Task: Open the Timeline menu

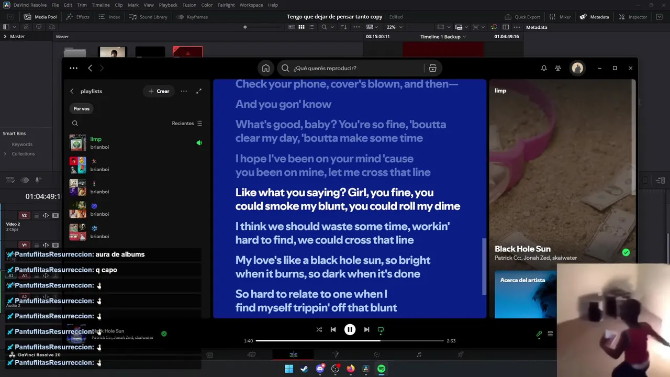Action: (x=100, y=5)
